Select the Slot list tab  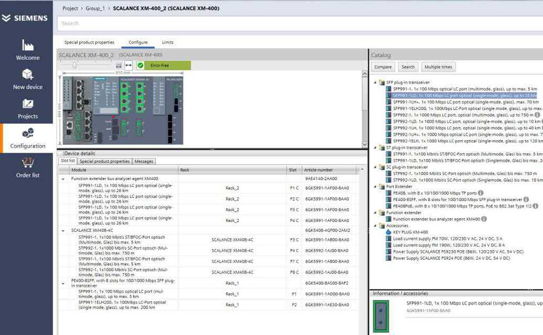coord(67,161)
